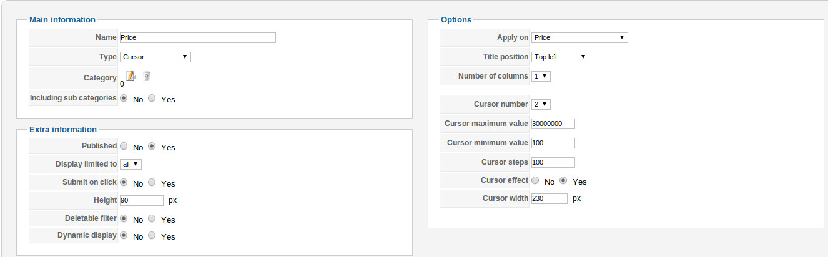Open the Apply on dropdown
Screen dimensions: 828x257
579,37
